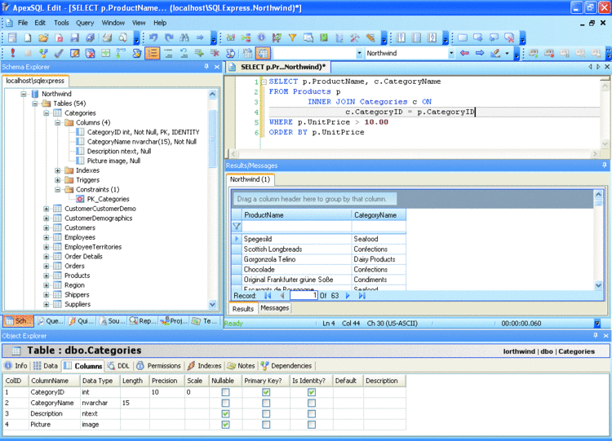Screen dimensions: 612x441
Task: Open the Proj... panel button at bottom
Action: pos(175,321)
